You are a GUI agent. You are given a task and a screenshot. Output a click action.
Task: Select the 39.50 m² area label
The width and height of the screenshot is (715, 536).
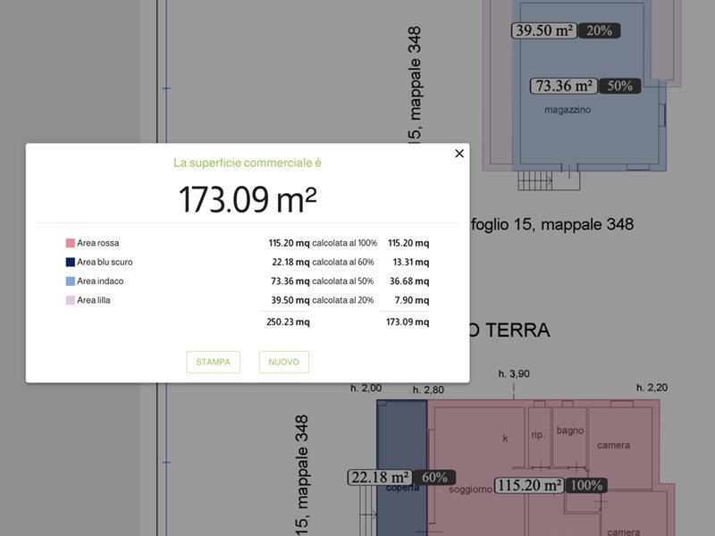544,30
